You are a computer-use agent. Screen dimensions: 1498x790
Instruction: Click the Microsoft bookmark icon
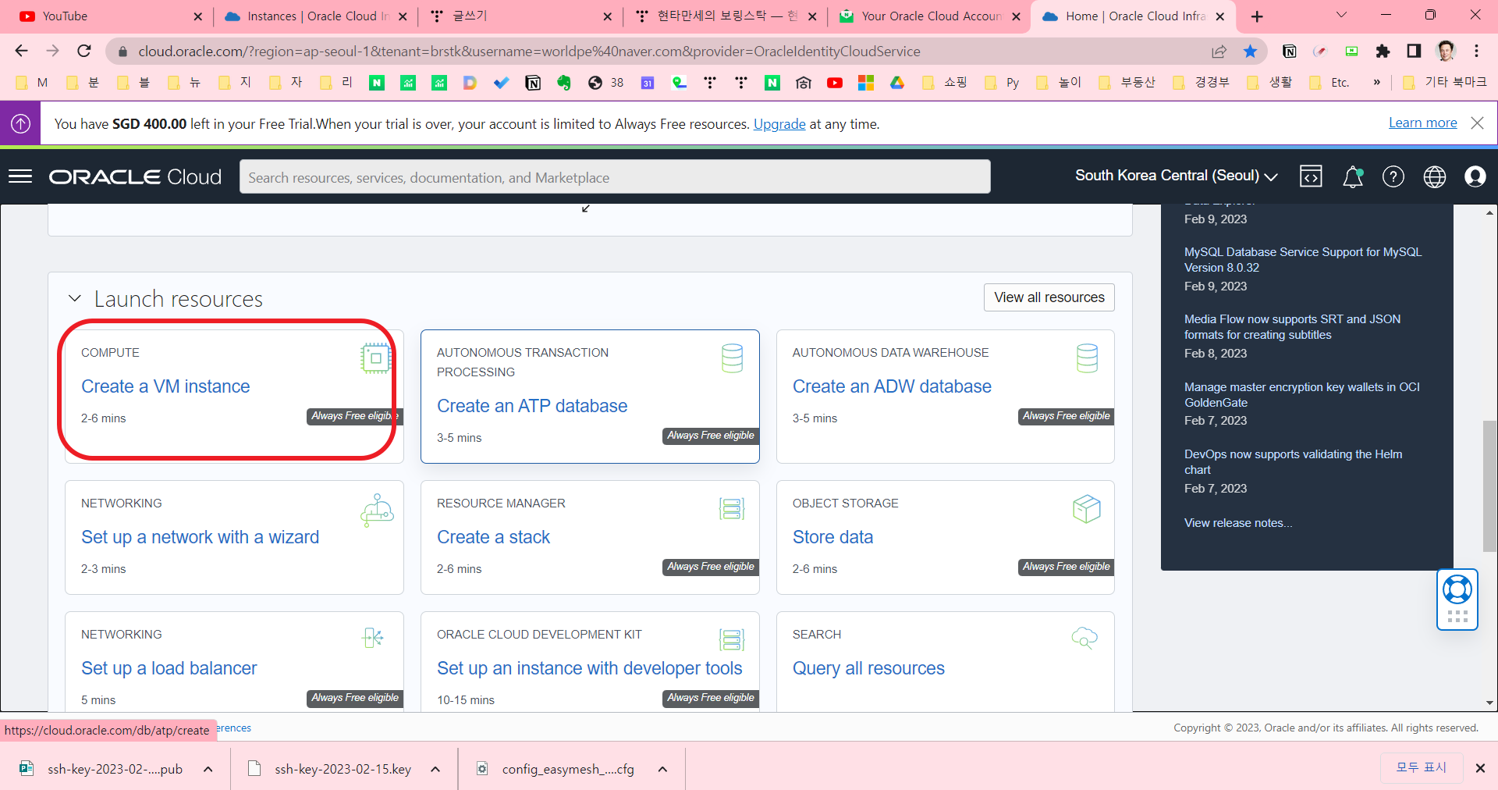pos(866,83)
